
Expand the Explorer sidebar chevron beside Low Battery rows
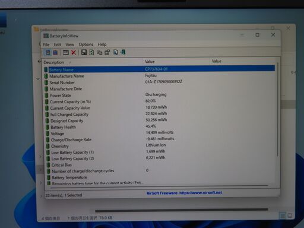point(40,156)
